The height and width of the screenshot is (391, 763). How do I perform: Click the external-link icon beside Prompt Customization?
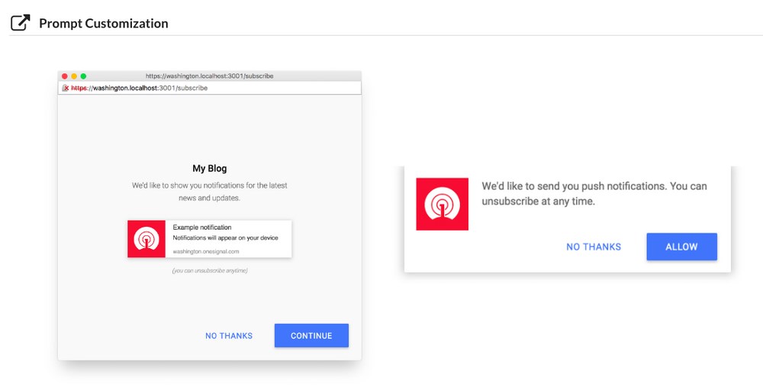(21, 23)
